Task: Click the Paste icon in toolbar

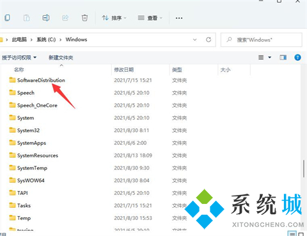Action: coord(26,18)
